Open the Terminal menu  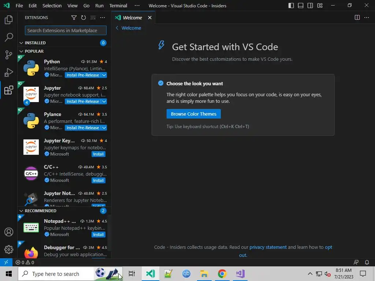click(x=118, y=5)
